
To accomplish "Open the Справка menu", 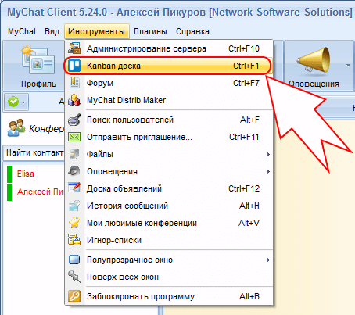I will 192,31.
